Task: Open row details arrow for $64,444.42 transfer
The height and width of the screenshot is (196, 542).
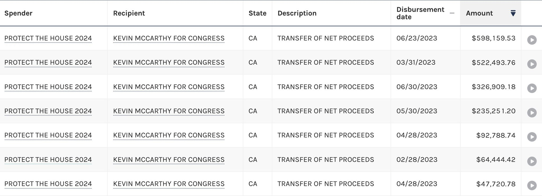Action: (x=532, y=161)
